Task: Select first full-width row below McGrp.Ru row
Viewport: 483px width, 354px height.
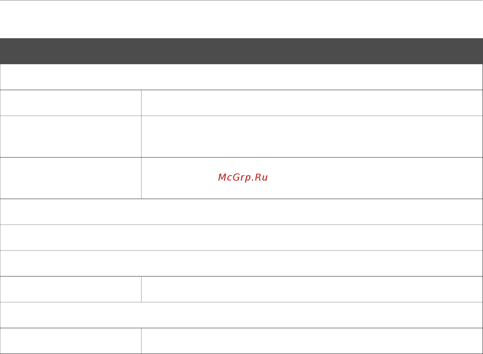Action: (x=241, y=212)
